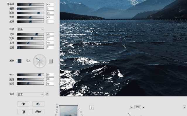Click the 亮度 value field showing 40
Image resolution: width=187 pixels, height=116 pixels.
50,43
